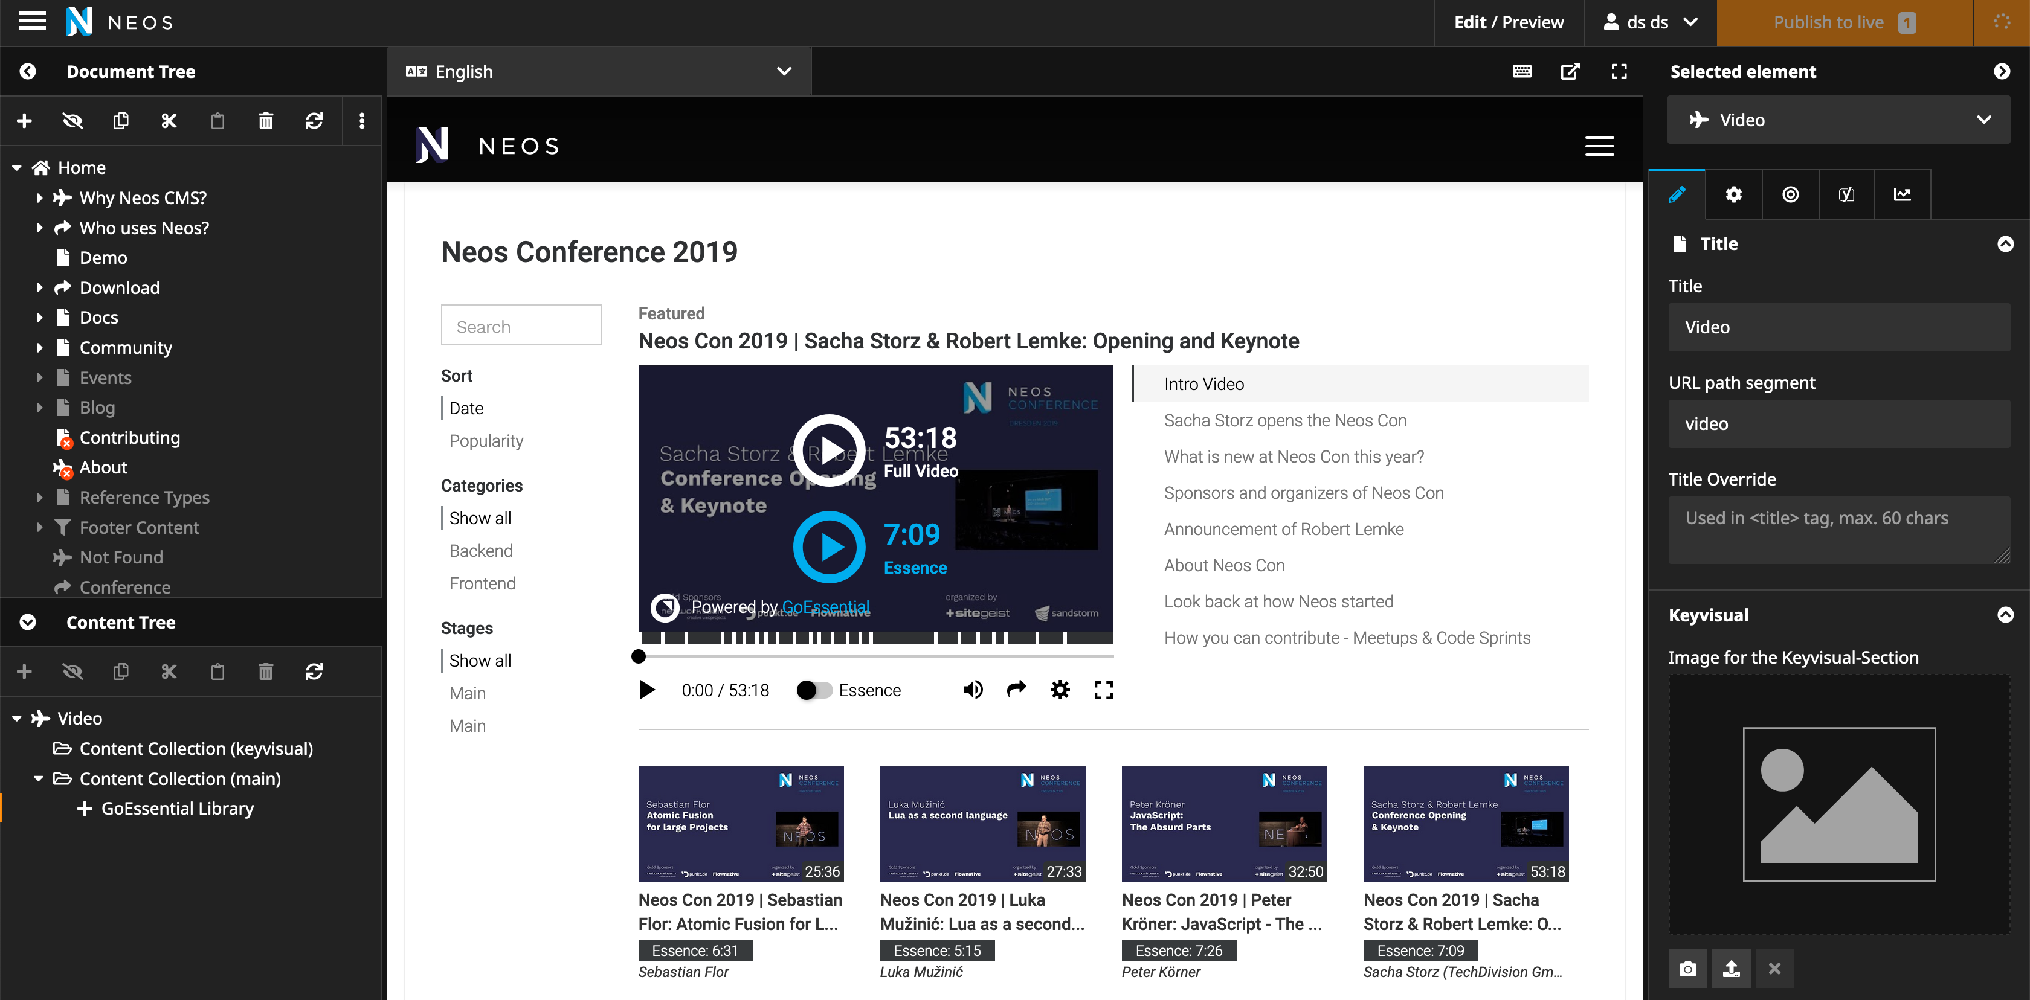The height and width of the screenshot is (1000, 2030).
Task: Open the Edit / Preview menu
Action: [x=1509, y=22]
